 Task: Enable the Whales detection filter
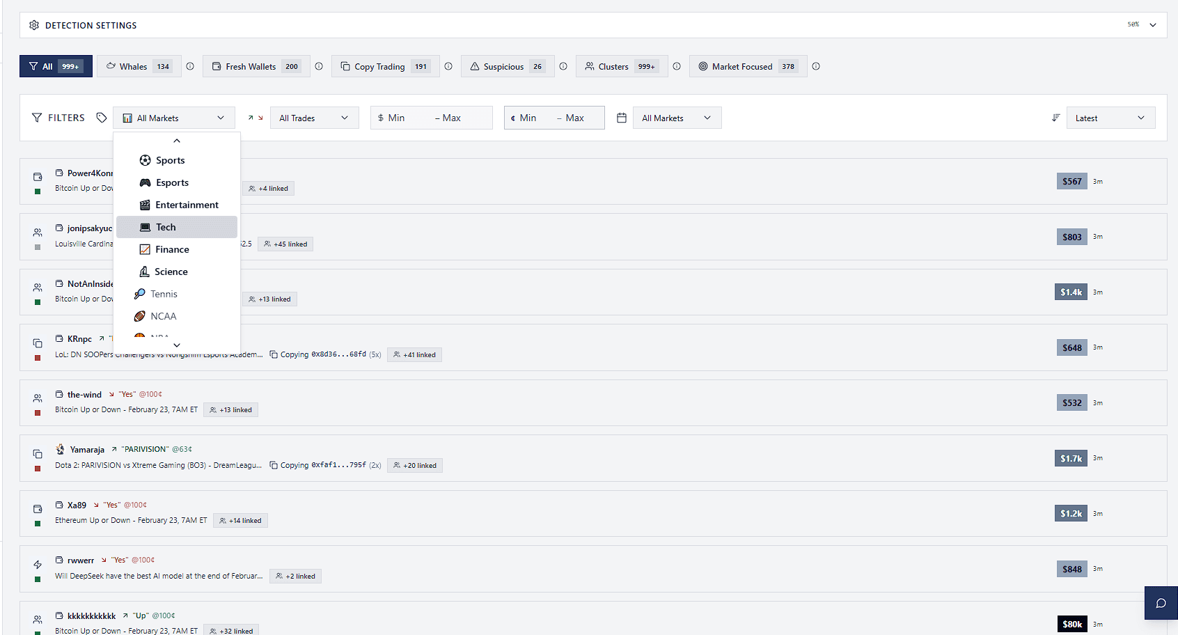tap(139, 65)
